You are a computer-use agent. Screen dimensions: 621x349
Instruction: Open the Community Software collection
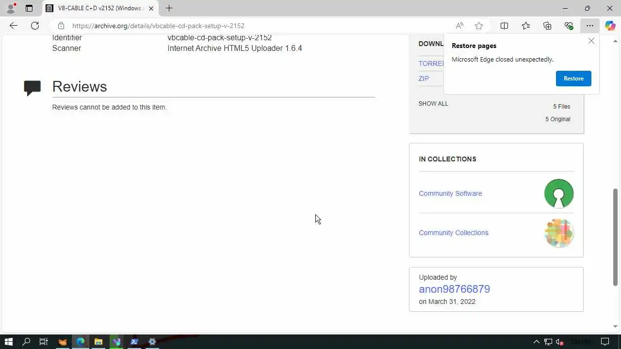(x=450, y=193)
